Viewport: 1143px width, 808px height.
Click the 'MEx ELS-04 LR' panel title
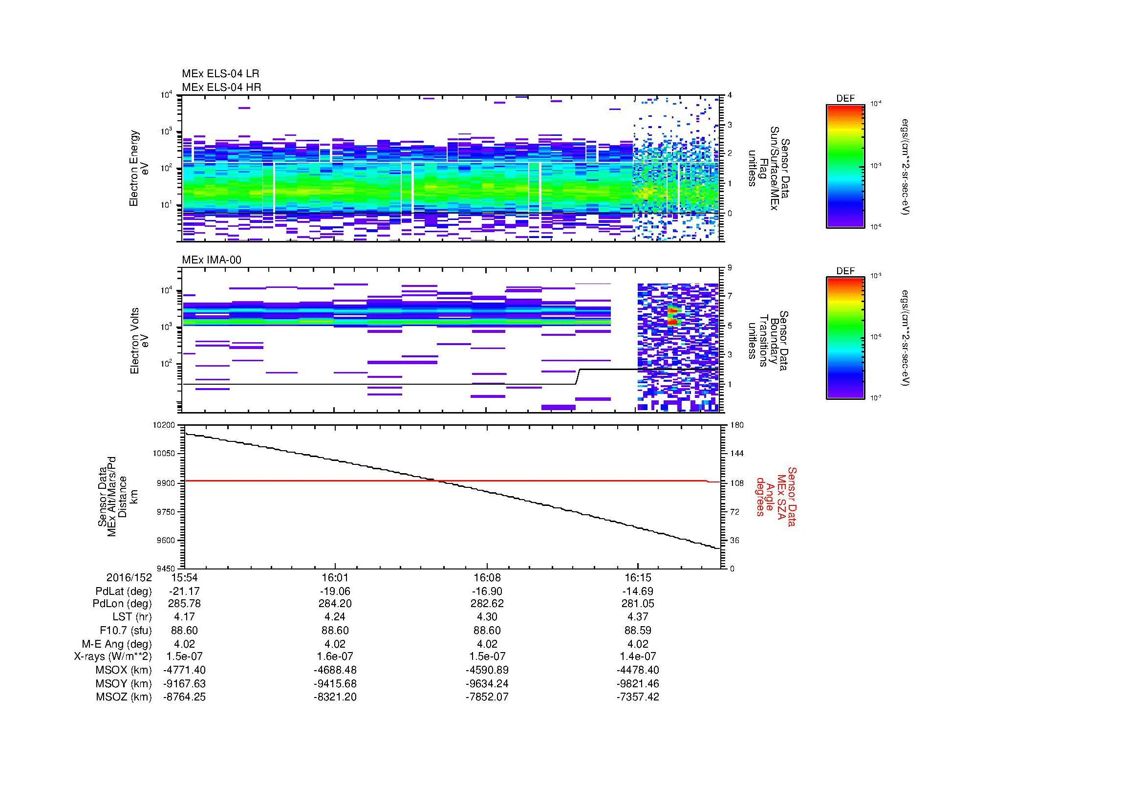pos(220,74)
